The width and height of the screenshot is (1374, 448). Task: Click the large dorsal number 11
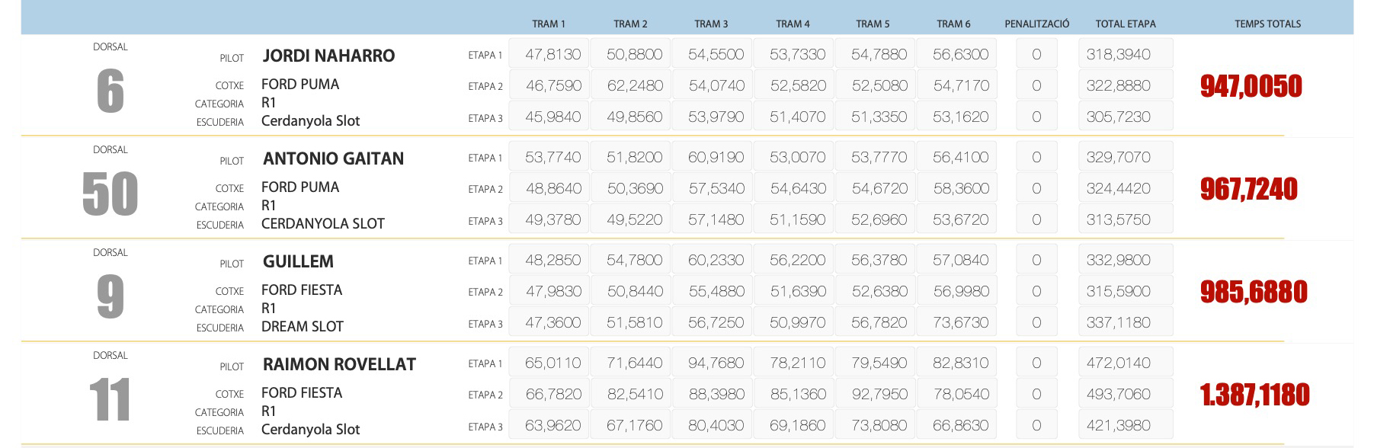tap(110, 400)
